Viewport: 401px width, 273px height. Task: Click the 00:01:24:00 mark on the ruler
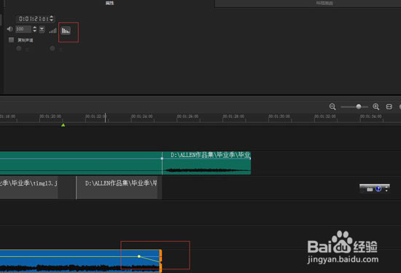pos(142,116)
